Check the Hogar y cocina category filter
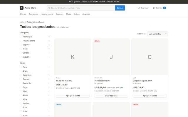The image size is (188, 117). (21, 41)
